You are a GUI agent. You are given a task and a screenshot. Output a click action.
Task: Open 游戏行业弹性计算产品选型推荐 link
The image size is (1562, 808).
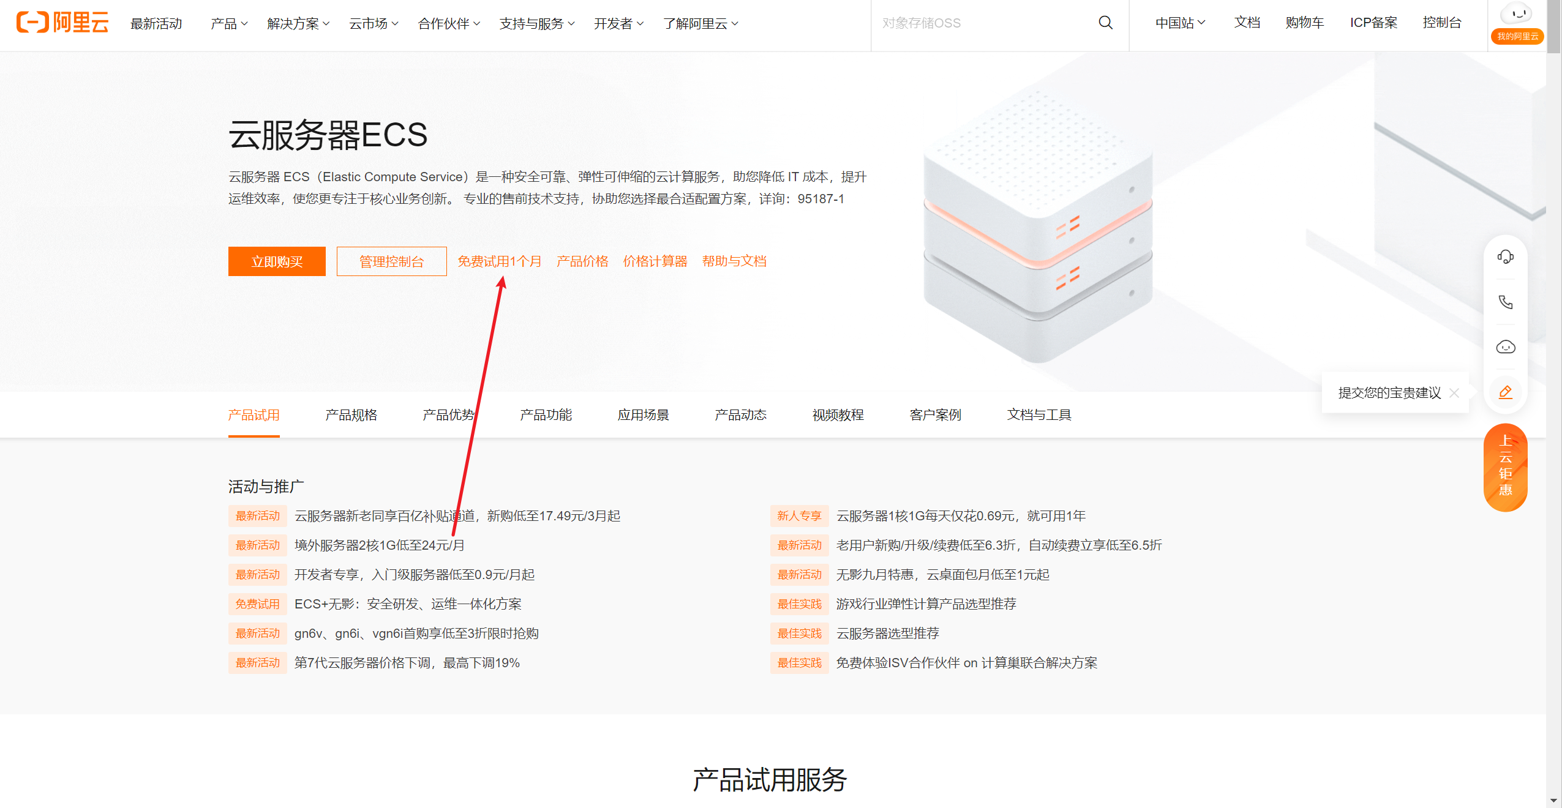pyautogui.click(x=926, y=604)
